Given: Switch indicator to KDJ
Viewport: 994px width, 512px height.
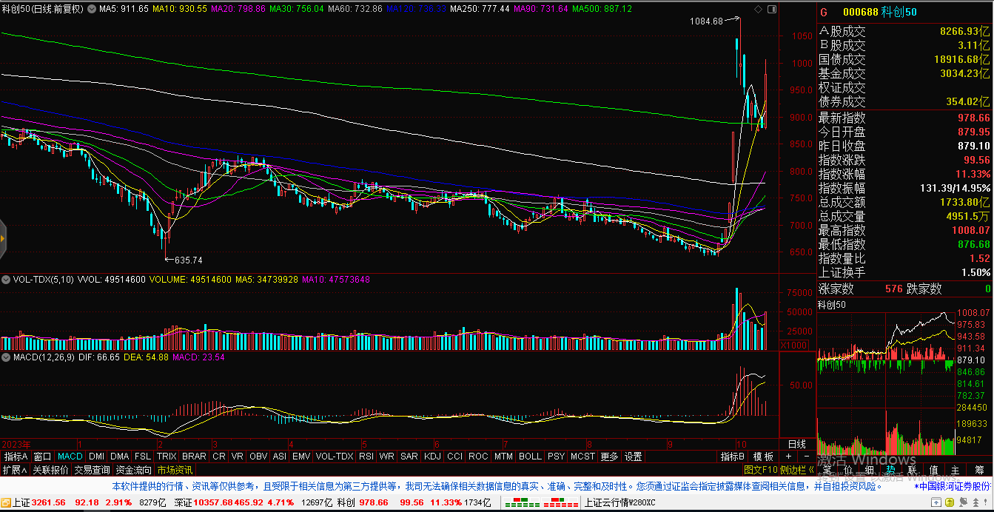Looking at the screenshot, I should point(432,457).
